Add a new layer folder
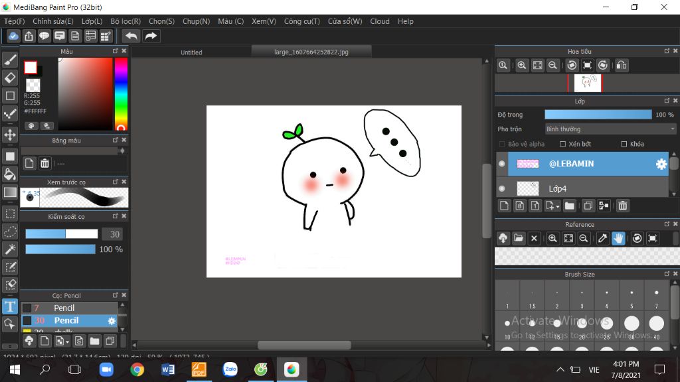Viewport: 680px width, 382px height. (569, 206)
